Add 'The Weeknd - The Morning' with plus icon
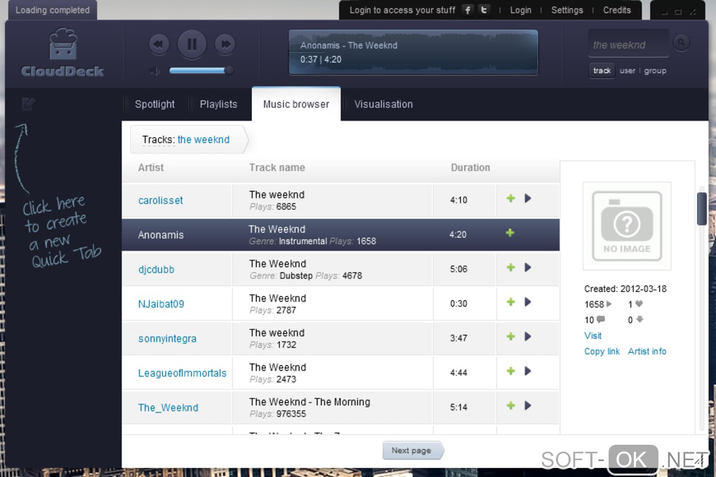Viewport: 716px width, 477px height. (x=510, y=405)
